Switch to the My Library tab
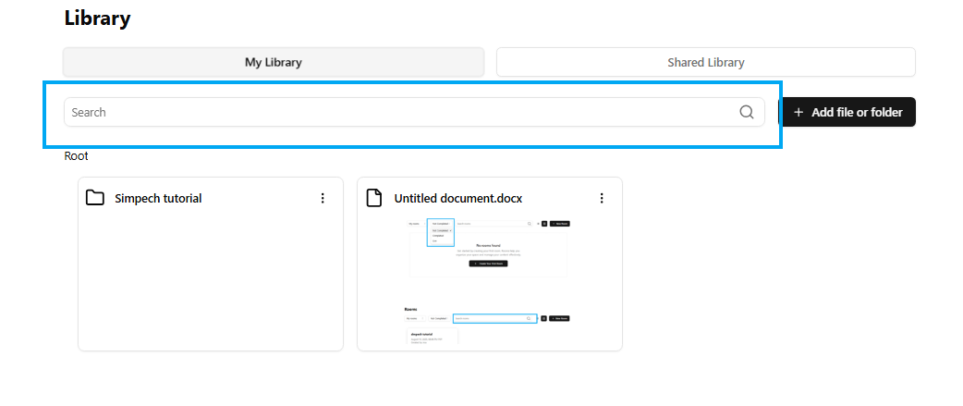The image size is (963, 406). coord(274,62)
